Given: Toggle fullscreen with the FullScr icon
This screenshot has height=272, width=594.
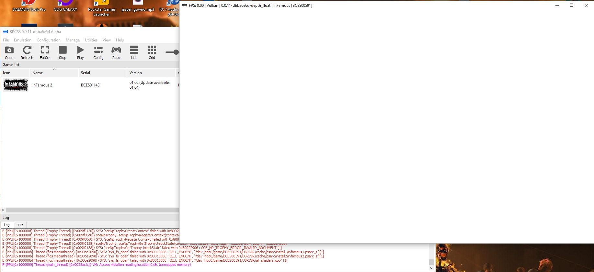Looking at the screenshot, I should 45,53.
